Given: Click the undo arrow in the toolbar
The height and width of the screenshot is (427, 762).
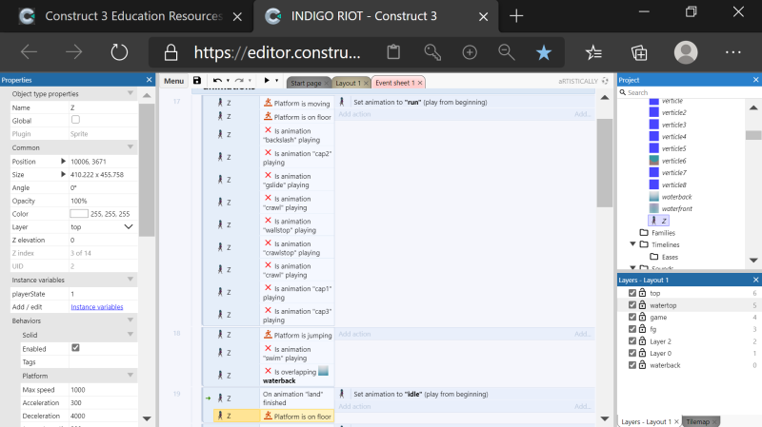Looking at the screenshot, I should [217, 81].
